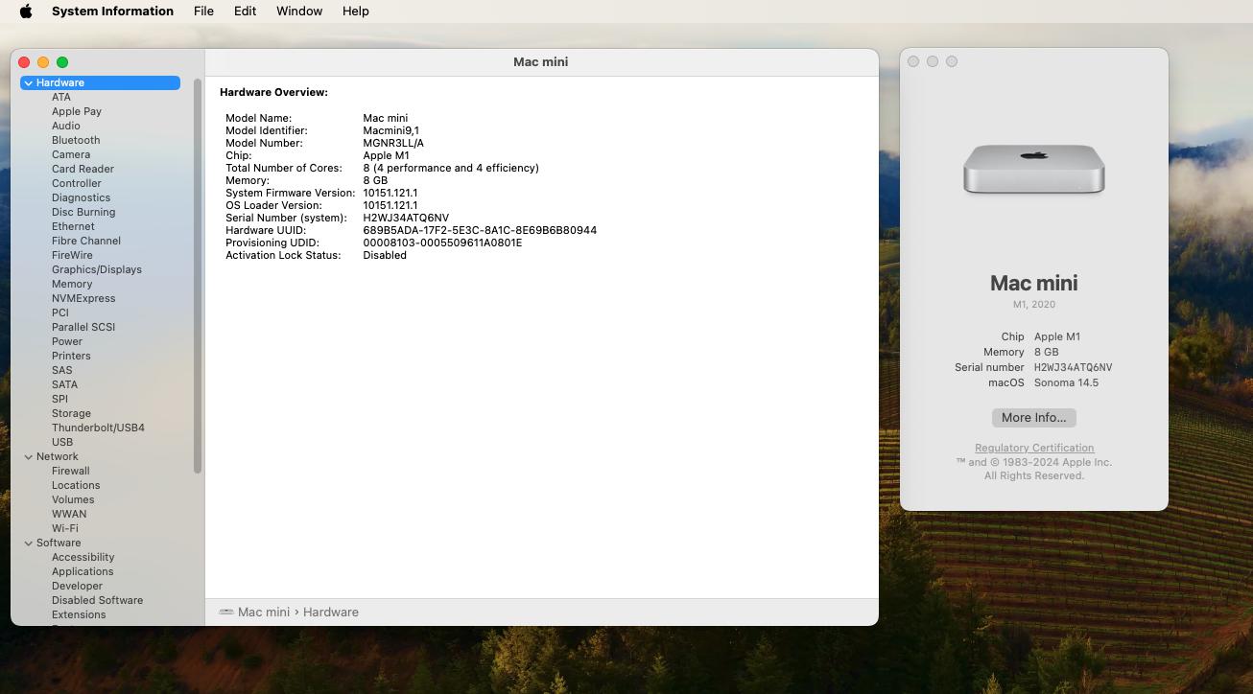Select Developer under Software
This screenshot has height=694, width=1253.
tap(77, 586)
